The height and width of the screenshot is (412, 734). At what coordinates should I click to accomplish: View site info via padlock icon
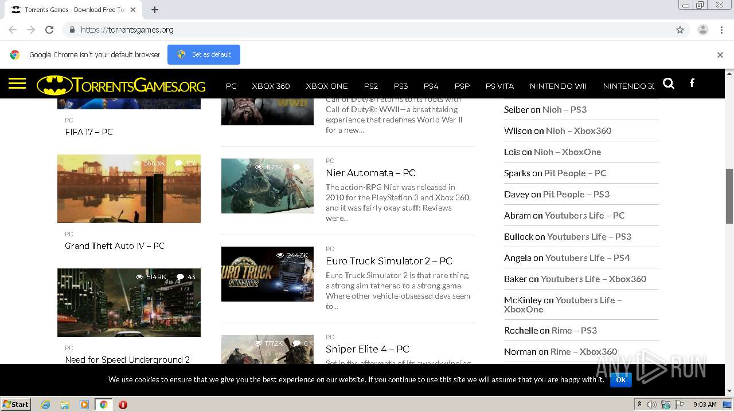pyautogui.click(x=72, y=30)
